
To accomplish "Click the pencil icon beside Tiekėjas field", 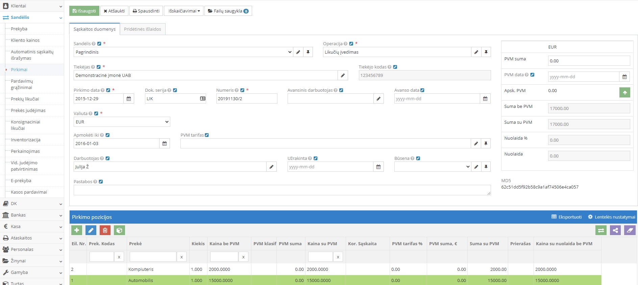I will click(x=343, y=76).
